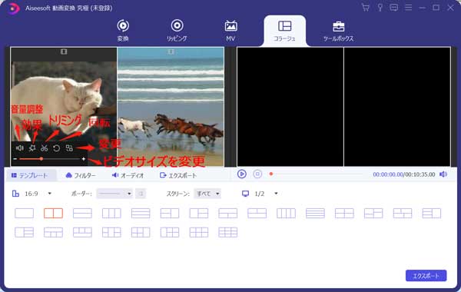Image resolution: width=461 pixels, height=292 pixels.
Task: Adjust the video size slider handle
Action: pyautogui.click(x=41, y=159)
